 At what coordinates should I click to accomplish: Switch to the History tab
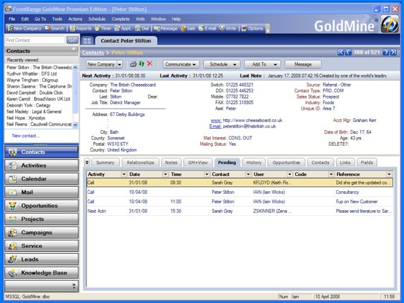[x=254, y=163]
